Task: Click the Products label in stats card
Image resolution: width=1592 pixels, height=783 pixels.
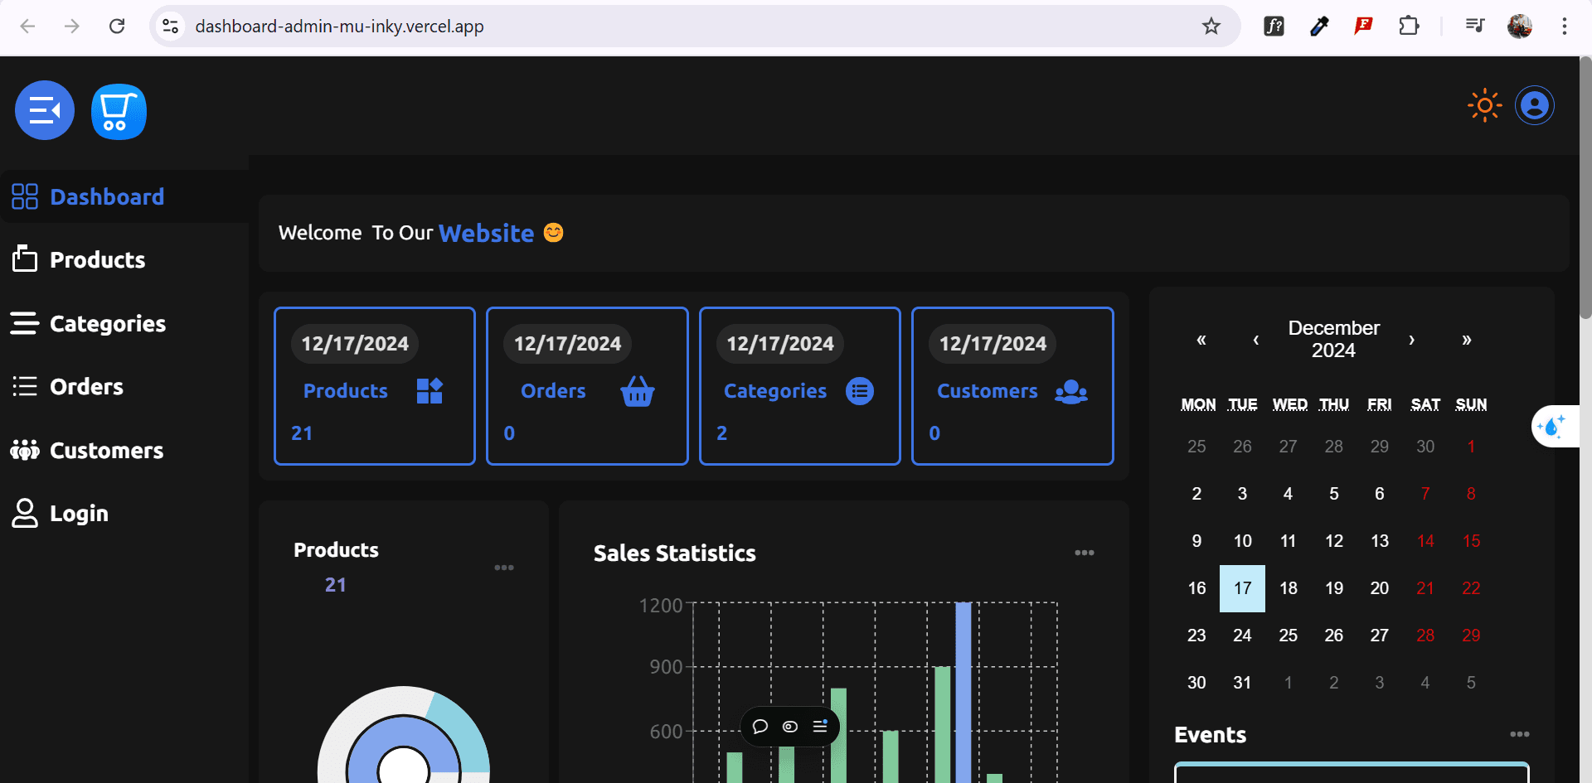Action: coord(346,390)
